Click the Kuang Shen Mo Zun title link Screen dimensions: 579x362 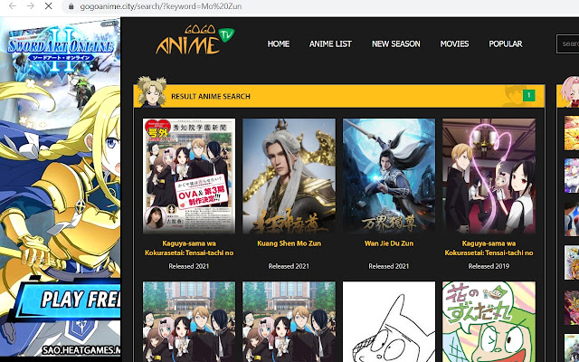click(x=289, y=243)
